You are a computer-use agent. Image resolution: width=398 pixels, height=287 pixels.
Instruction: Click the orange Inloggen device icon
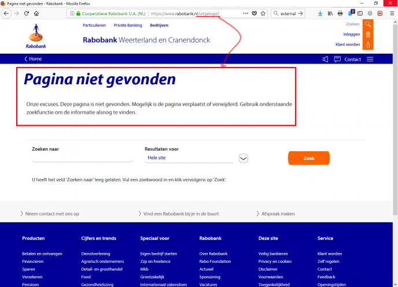click(x=368, y=35)
